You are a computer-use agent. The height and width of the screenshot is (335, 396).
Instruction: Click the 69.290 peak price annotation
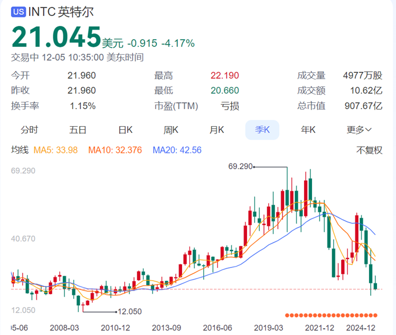240,166
